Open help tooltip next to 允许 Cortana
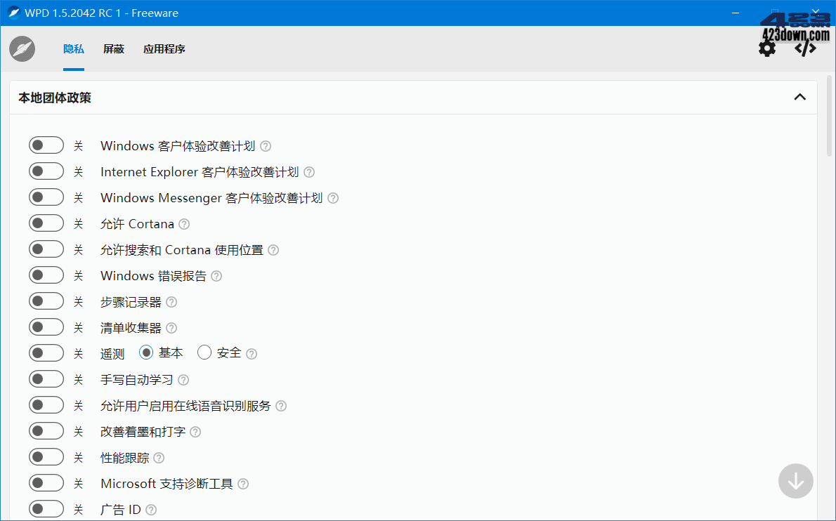836x521 pixels. [x=183, y=223]
